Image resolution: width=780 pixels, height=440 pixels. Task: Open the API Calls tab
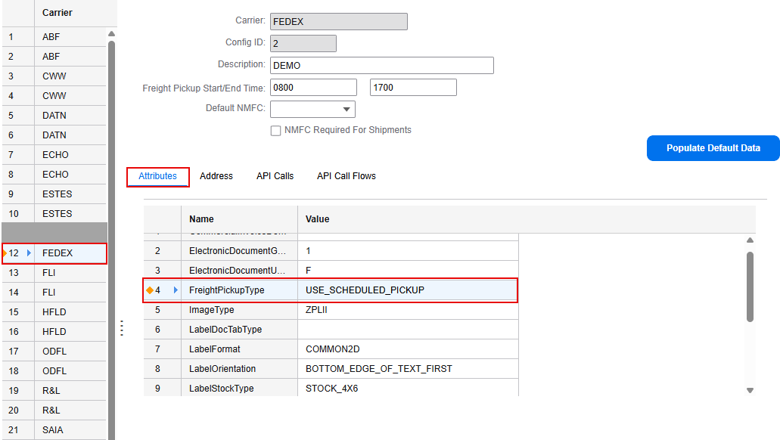(275, 176)
